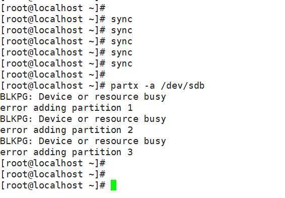
Task: Click the first "sync" command
Action: click(x=121, y=20)
